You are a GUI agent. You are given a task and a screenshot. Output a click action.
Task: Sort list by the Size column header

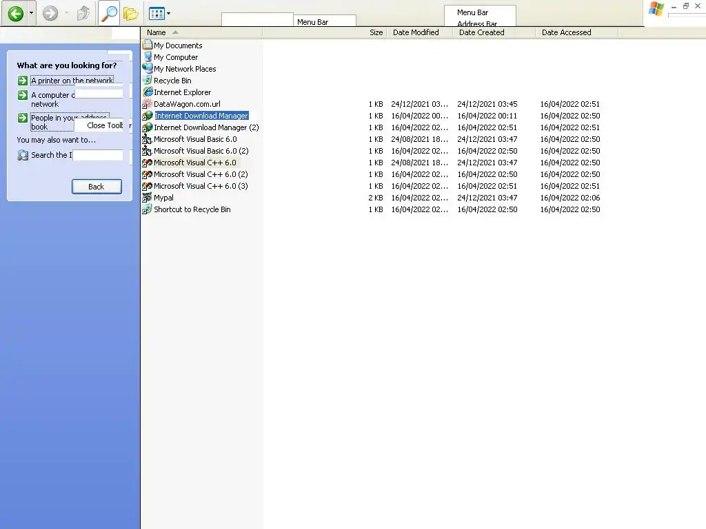point(324,32)
